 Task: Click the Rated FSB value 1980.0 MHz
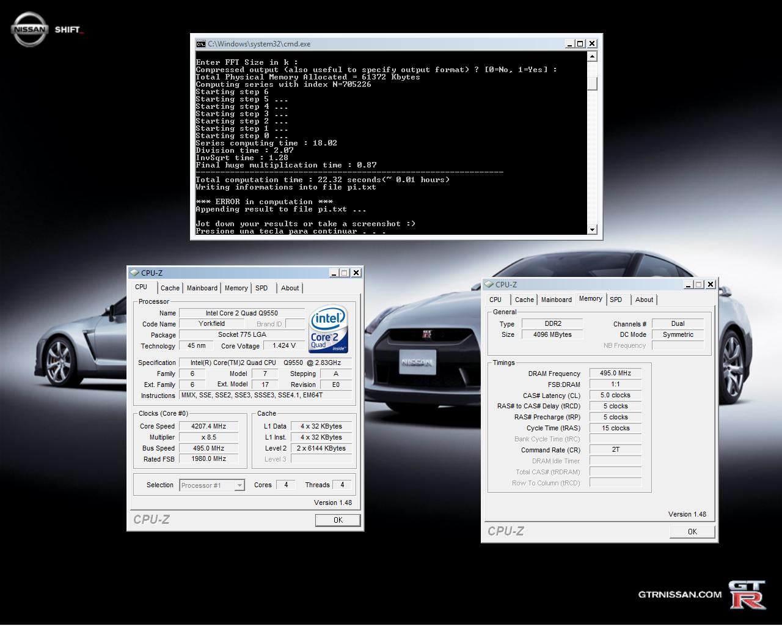point(208,459)
